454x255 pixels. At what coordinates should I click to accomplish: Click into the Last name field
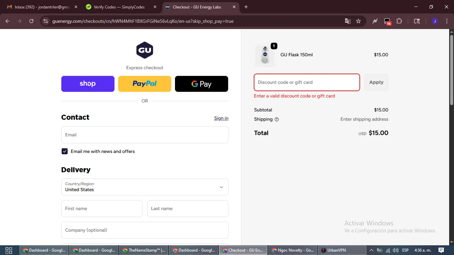tap(188, 209)
